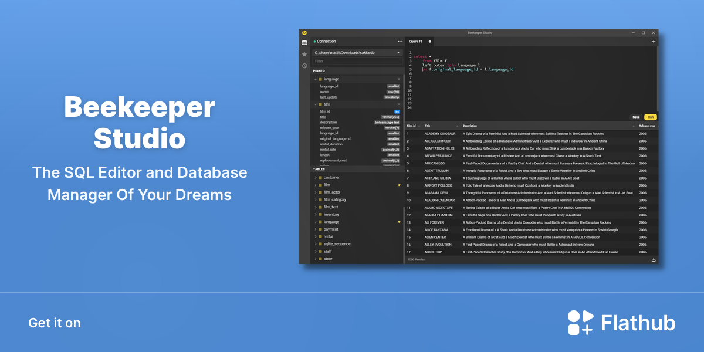This screenshot has height=352, width=704.
Task: Click the 1000 Results status text
Action: click(x=416, y=259)
